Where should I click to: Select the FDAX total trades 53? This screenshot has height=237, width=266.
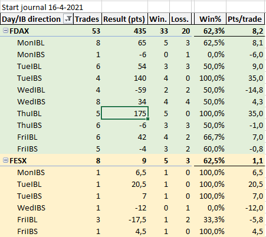(96, 31)
